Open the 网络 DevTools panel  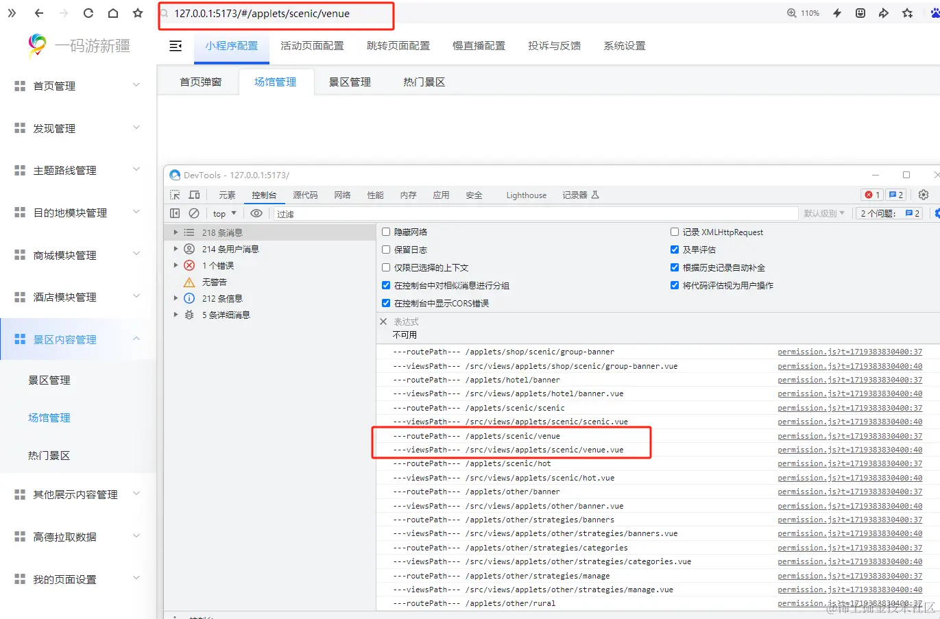tap(342, 195)
